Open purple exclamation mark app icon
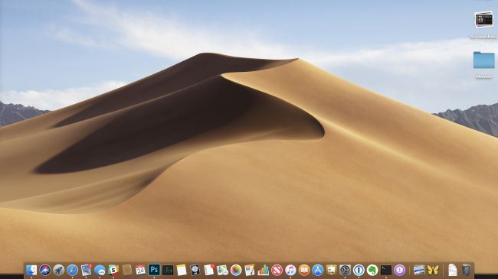 [400, 270]
